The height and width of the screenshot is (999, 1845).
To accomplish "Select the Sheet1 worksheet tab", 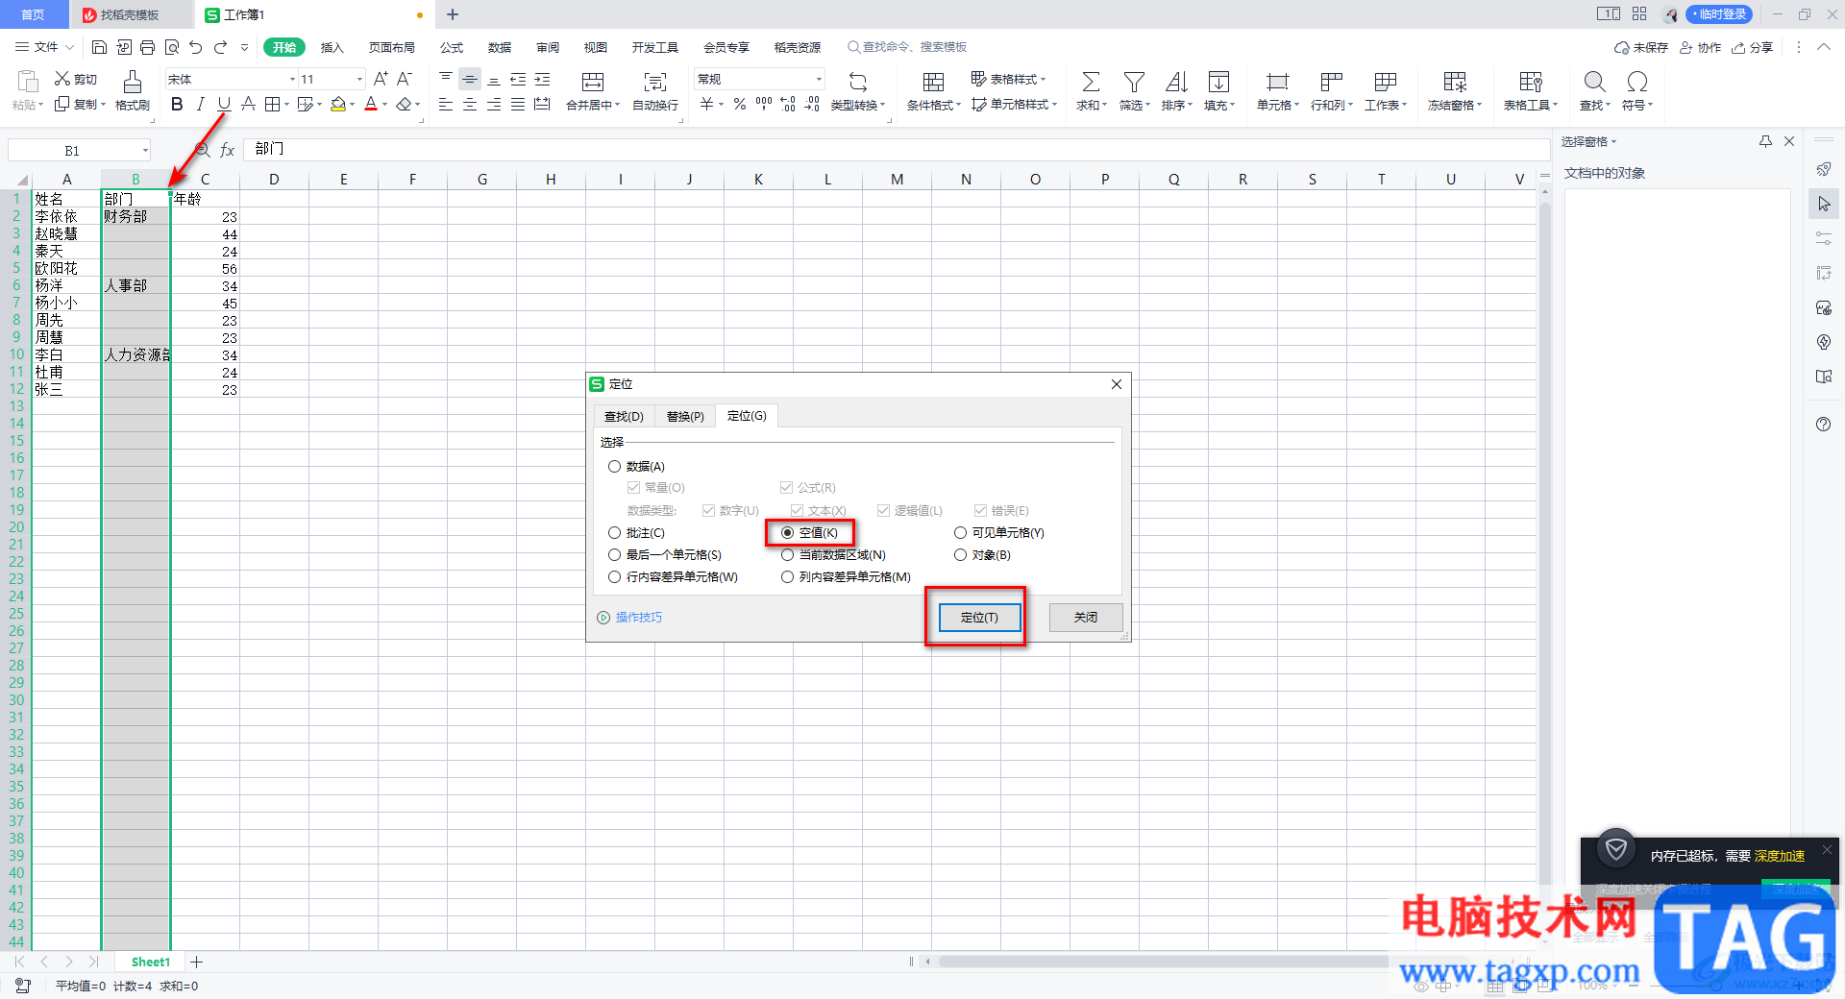I will (151, 962).
